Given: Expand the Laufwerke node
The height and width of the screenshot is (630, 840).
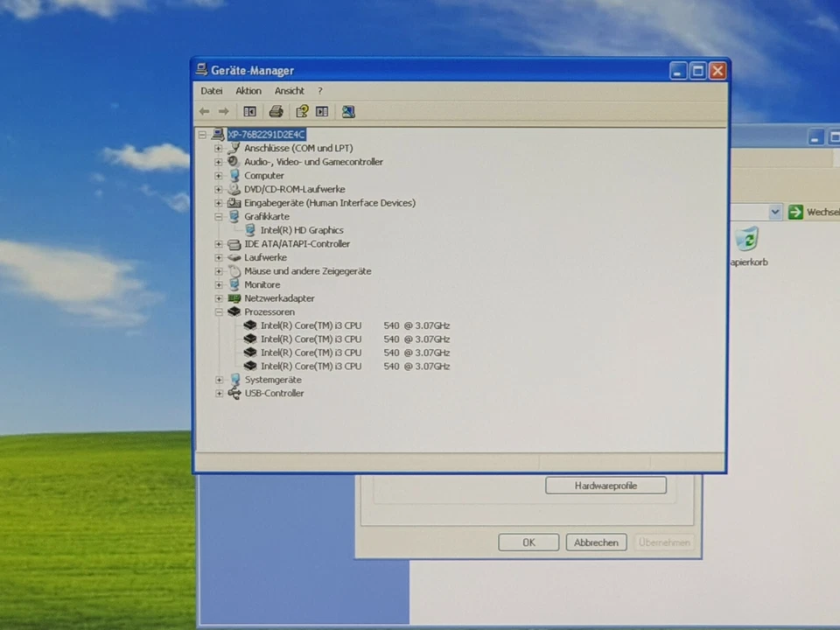Looking at the screenshot, I should 219,257.
